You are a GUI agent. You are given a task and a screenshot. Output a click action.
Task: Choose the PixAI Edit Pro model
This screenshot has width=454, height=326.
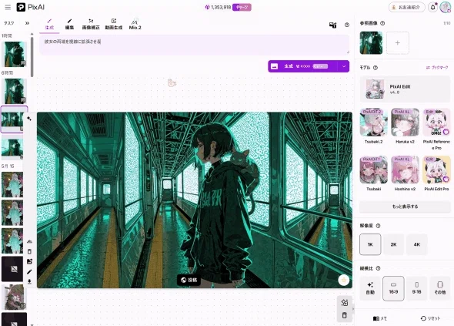pos(436,173)
